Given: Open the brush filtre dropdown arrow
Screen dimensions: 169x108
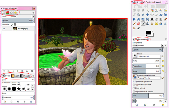Looking at the screenshot, I should pyautogui.click(x=33, y=80).
